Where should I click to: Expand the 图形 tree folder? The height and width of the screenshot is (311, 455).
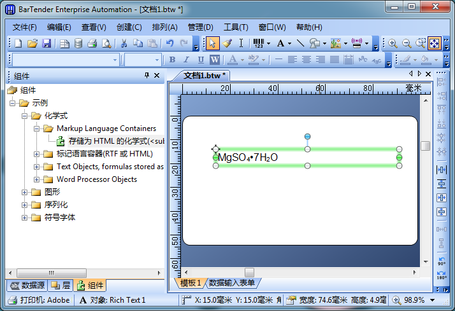pos(25,192)
